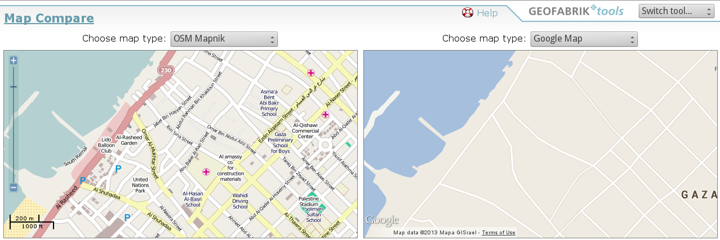Click topmost hospital cross icon on OSM map
The image size is (720, 240).
click(x=310, y=73)
